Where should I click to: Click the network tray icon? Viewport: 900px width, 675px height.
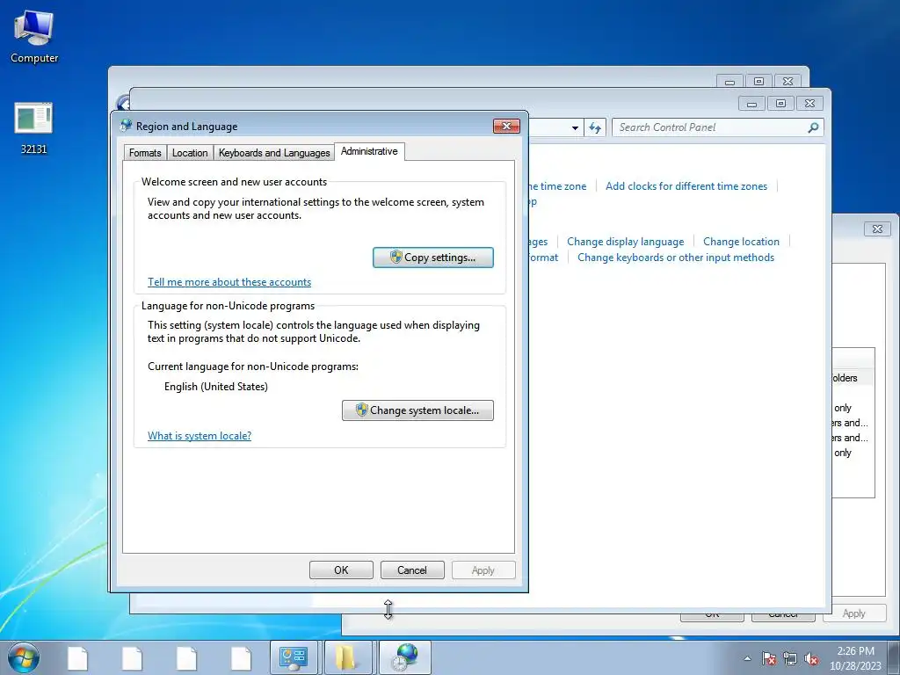pos(790,658)
